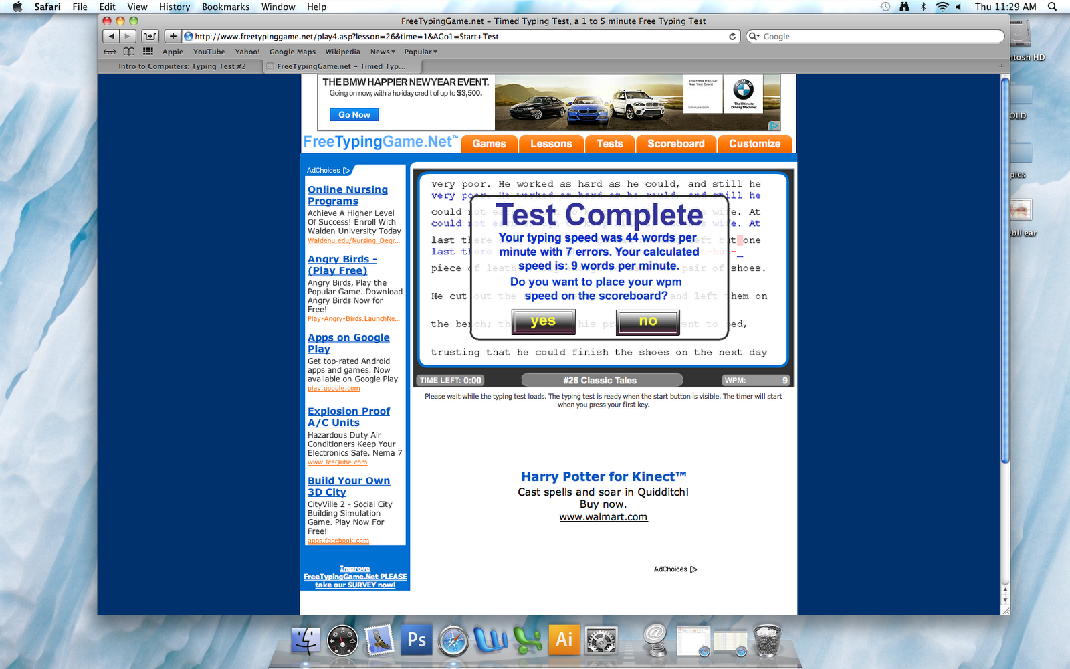Click yes to post score

coord(543,322)
